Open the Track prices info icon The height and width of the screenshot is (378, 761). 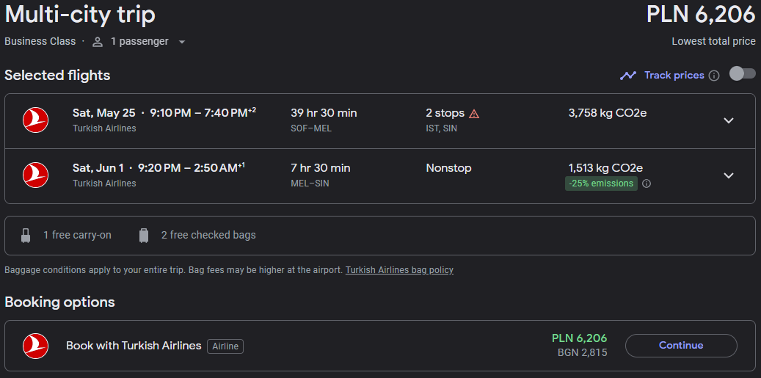point(713,76)
